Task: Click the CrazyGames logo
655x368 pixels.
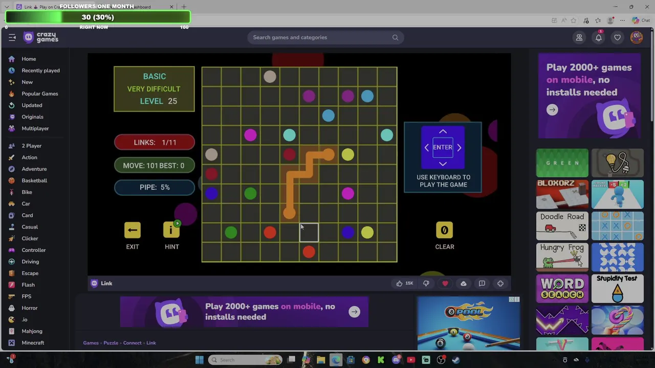Action: click(x=41, y=37)
